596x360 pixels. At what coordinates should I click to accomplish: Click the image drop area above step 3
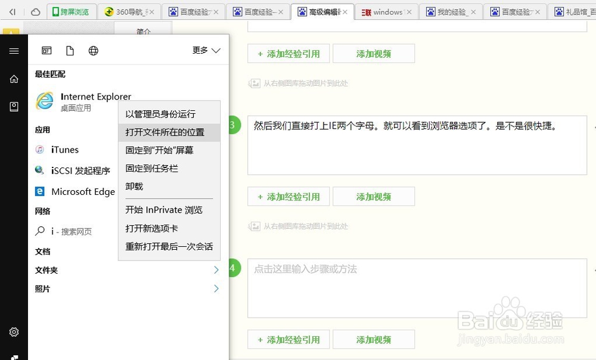pos(298,83)
